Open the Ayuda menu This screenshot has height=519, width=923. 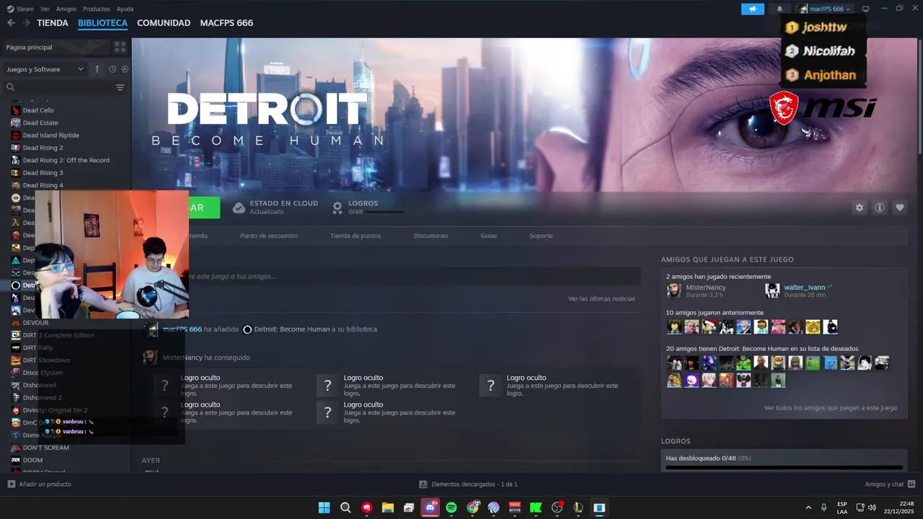(x=125, y=9)
